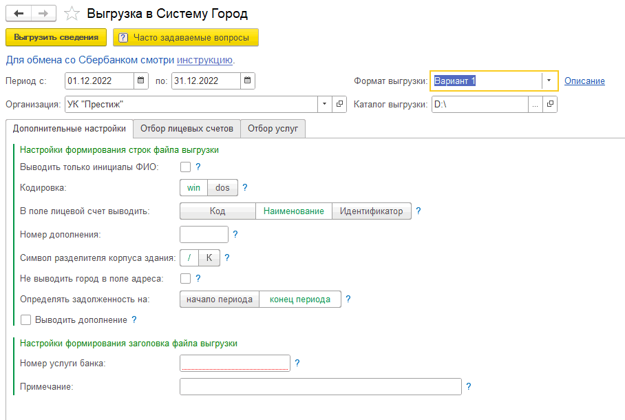Click the 'Примечание' text field
Image resolution: width=625 pixels, height=420 pixels.
click(320, 387)
